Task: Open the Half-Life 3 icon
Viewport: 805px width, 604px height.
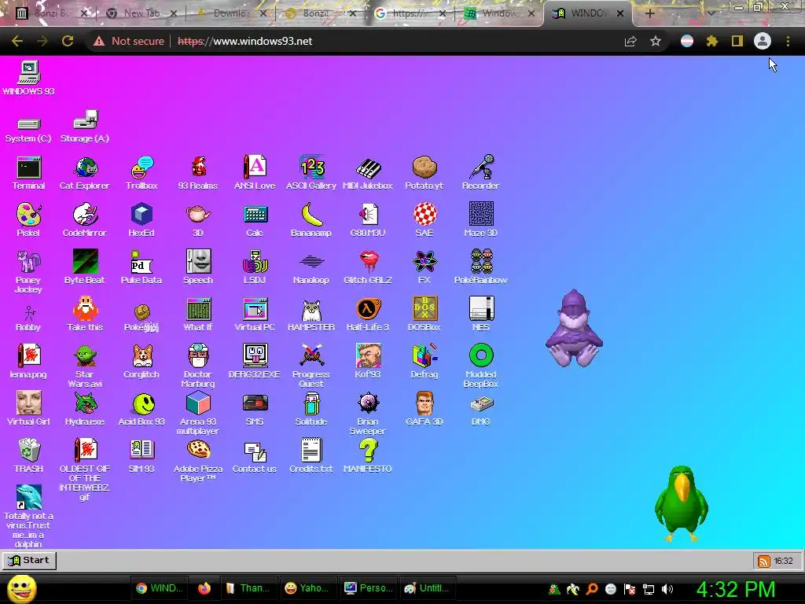Action: [368, 315]
